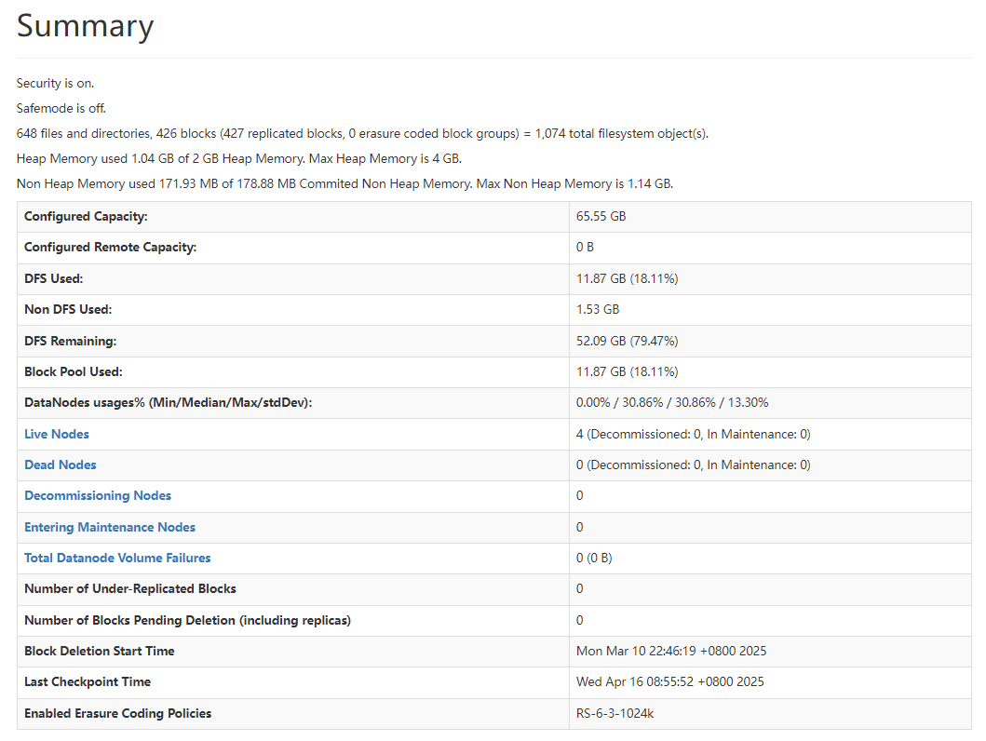Select the Number of Under-Replicated Blocks label
Viewport: 986px width, 741px height.
coord(130,589)
